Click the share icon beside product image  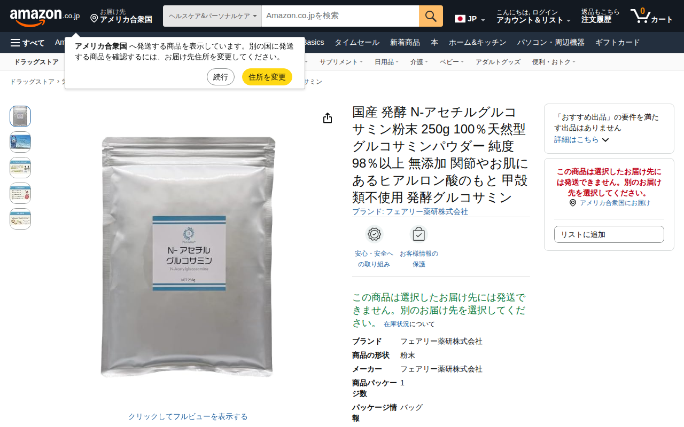pyautogui.click(x=328, y=118)
